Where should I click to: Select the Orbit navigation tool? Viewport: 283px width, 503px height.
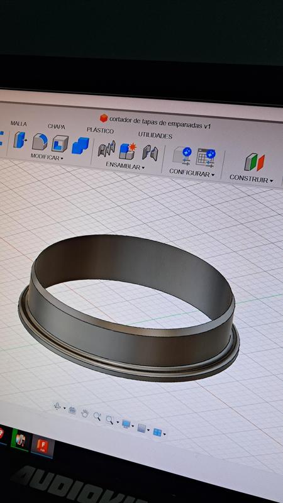pos(57,406)
